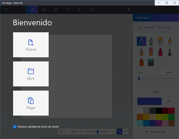The width and height of the screenshot is (179, 139).
Task: Pick the bright red palette swatch
Action: [172, 111]
